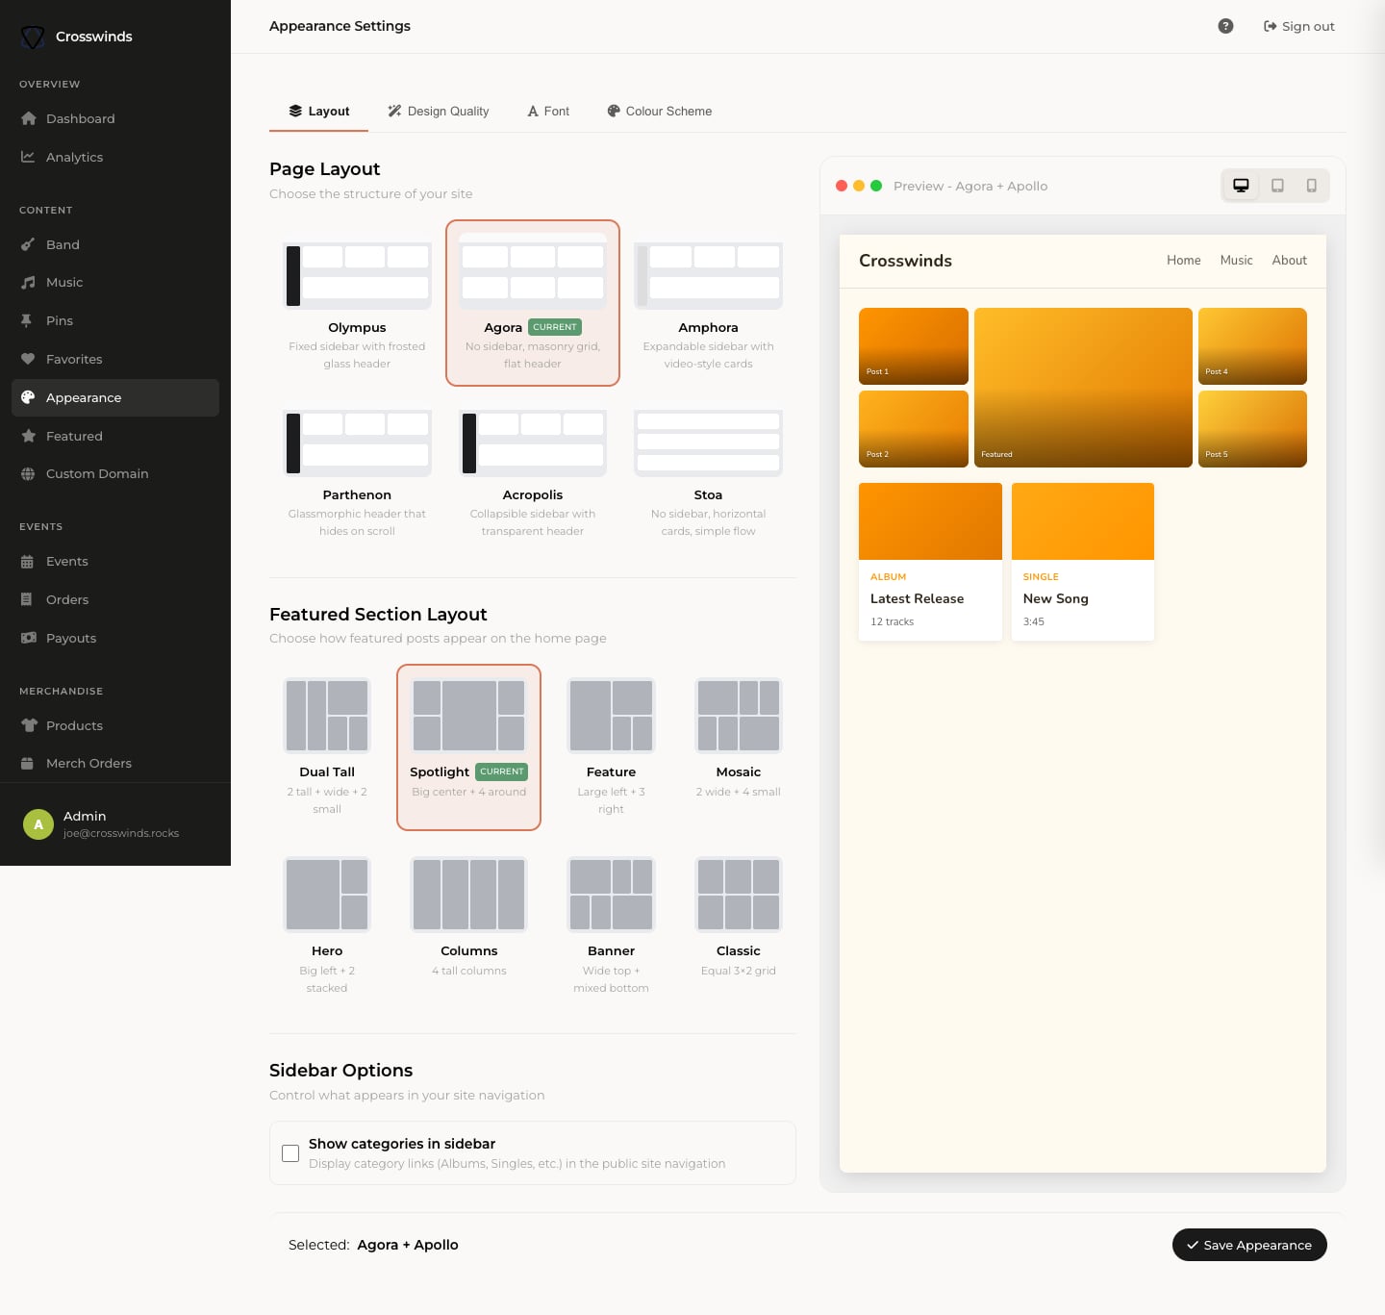
Task: Open help via question mark icon
Action: pos(1225,26)
